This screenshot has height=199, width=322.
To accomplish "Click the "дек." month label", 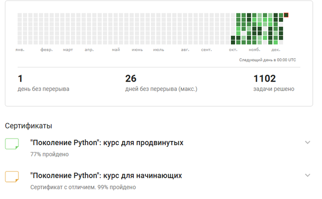I will tap(276, 50).
